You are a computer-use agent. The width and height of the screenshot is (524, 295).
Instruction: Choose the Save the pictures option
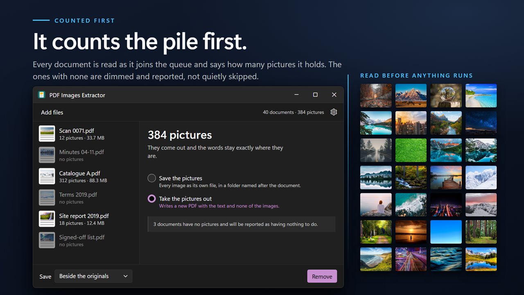point(152,178)
